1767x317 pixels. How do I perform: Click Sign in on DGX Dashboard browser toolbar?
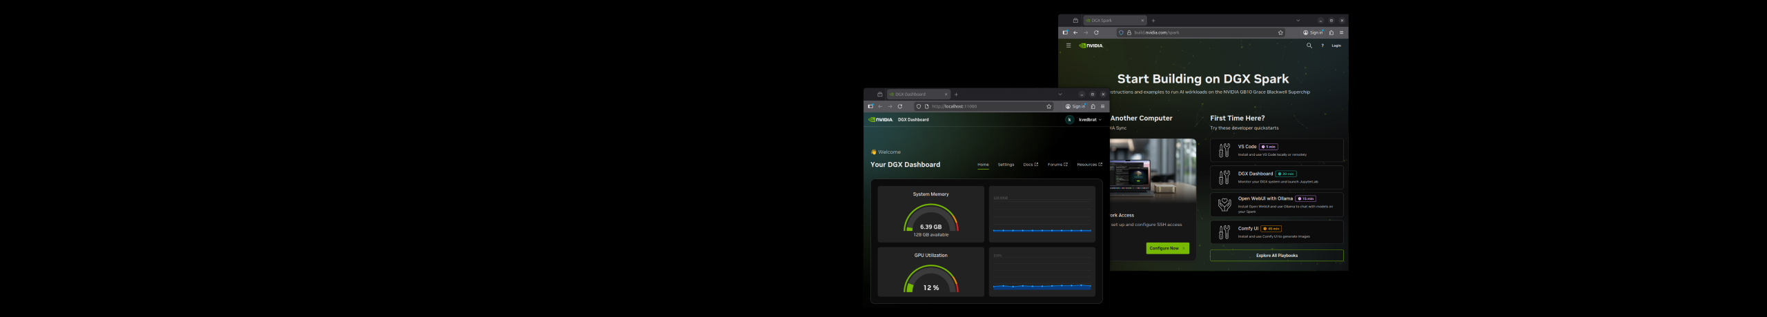(x=1075, y=106)
